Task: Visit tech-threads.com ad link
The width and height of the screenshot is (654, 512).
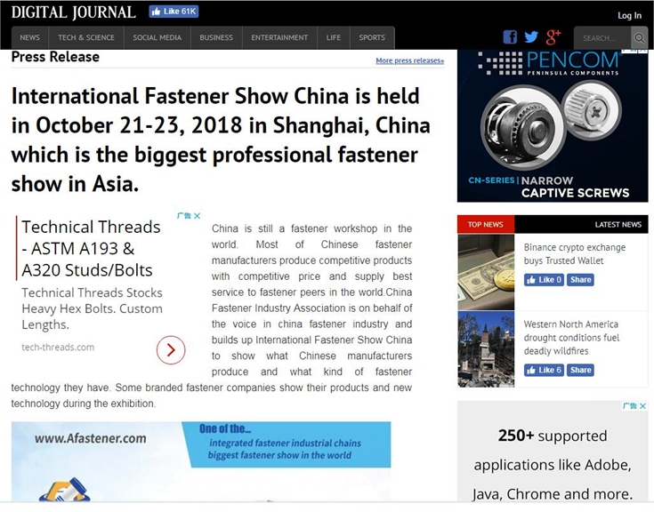Action: (x=58, y=347)
